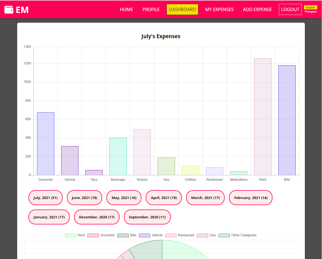Viewport: 322px width, 259px height.
Task: Show March, 2021 (17) expenses
Action: point(205,198)
